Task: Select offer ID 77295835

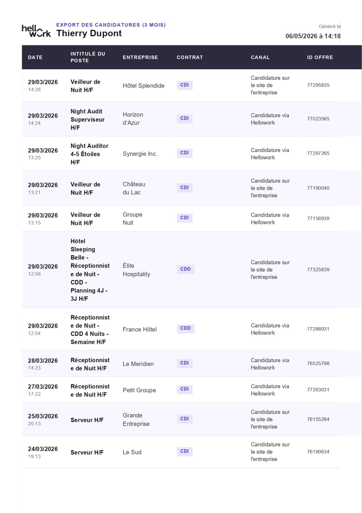Action: [318, 85]
